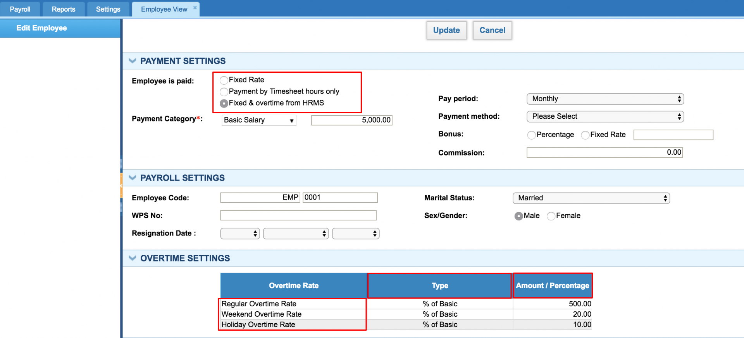Screen dimensions: 744x338
Task: Go to the Settings tab
Action: pos(108,9)
